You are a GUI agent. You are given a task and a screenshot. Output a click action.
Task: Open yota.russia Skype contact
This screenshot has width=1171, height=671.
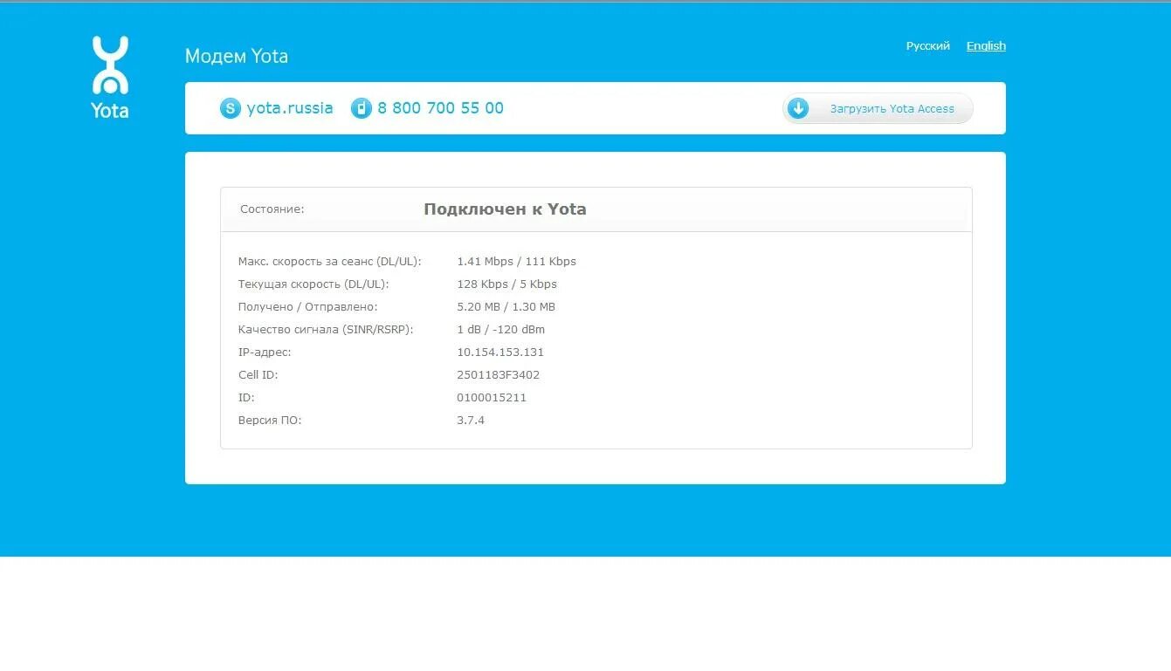290,108
